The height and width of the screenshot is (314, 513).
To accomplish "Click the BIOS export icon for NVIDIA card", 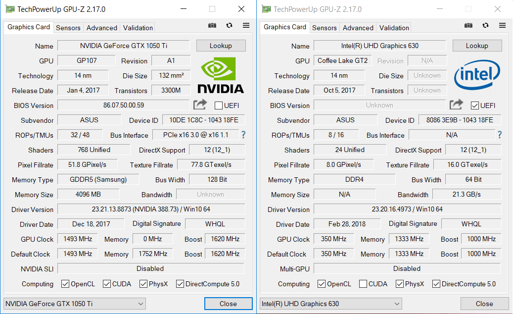I will point(200,105).
